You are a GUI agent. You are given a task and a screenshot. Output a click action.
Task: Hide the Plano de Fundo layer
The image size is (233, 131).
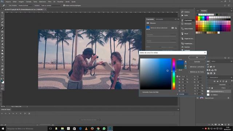click(x=198, y=98)
